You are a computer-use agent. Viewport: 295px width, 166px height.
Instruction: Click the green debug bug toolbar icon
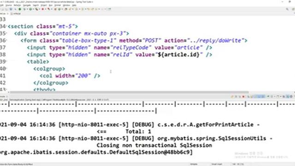(20, 9)
